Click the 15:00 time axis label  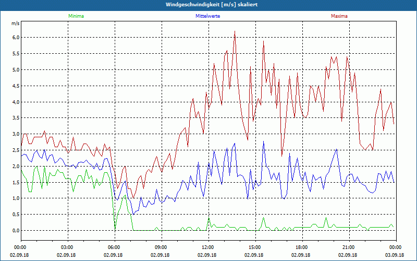point(255,247)
